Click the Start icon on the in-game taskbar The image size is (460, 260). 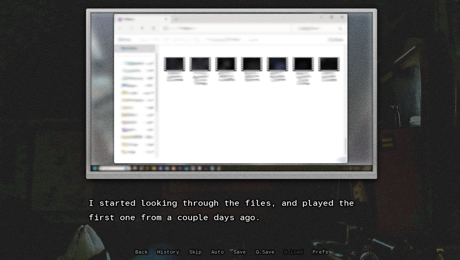pos(95,168)
